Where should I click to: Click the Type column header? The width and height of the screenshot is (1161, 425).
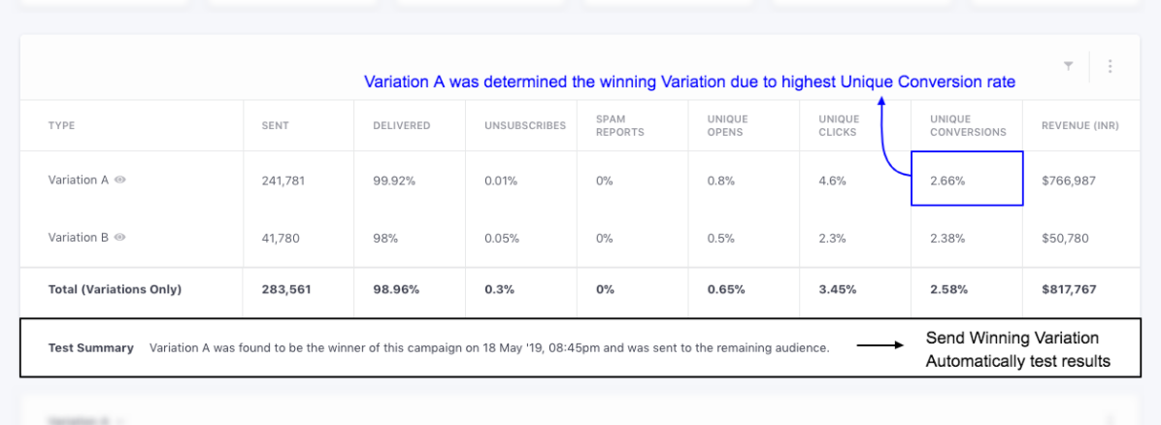point(62,126)
